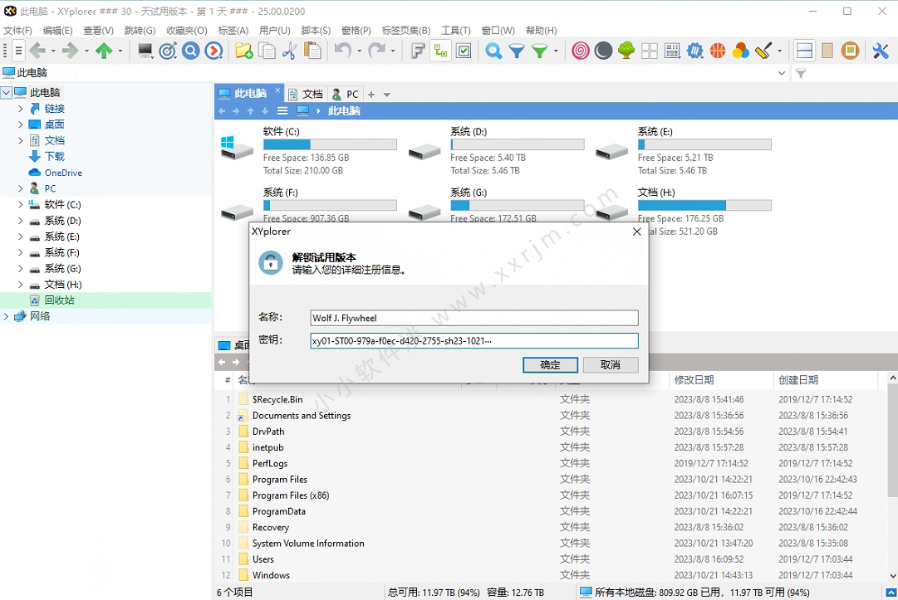Click the 名称 input field

click(x=474, y=318)
